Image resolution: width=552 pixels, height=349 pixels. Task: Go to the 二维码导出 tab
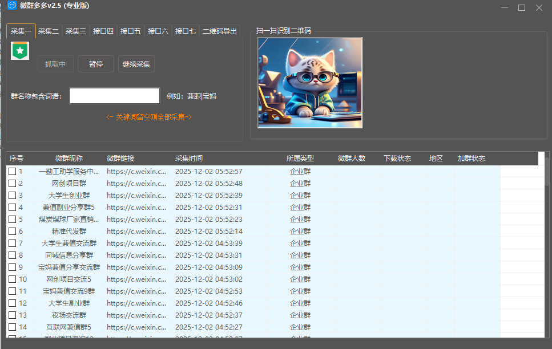point(220,31)
